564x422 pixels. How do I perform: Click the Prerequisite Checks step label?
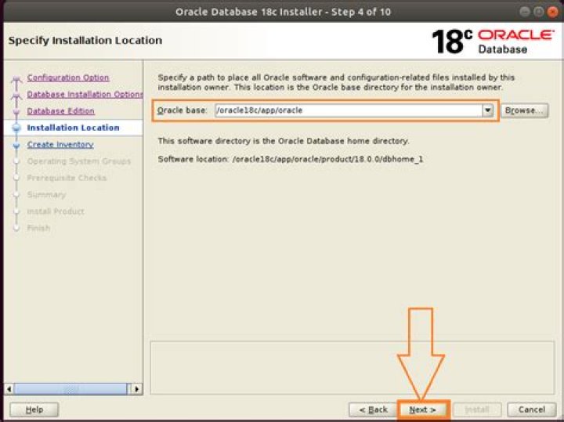67,178
